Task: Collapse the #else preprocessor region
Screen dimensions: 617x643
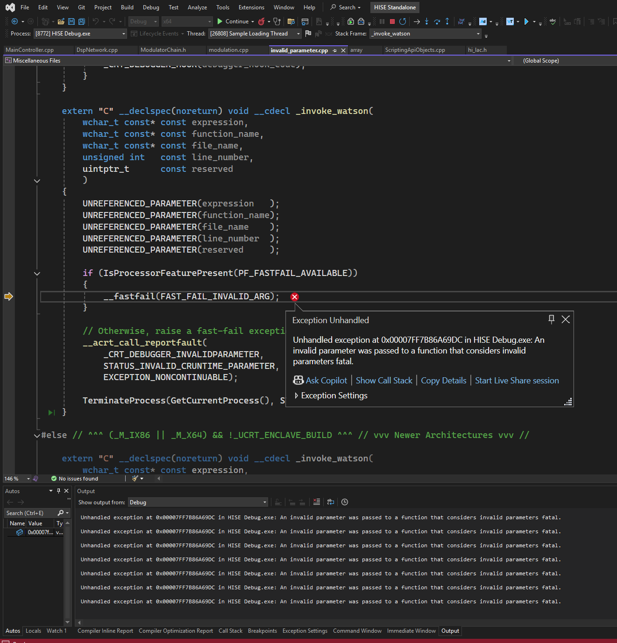Action: point(37,436)
